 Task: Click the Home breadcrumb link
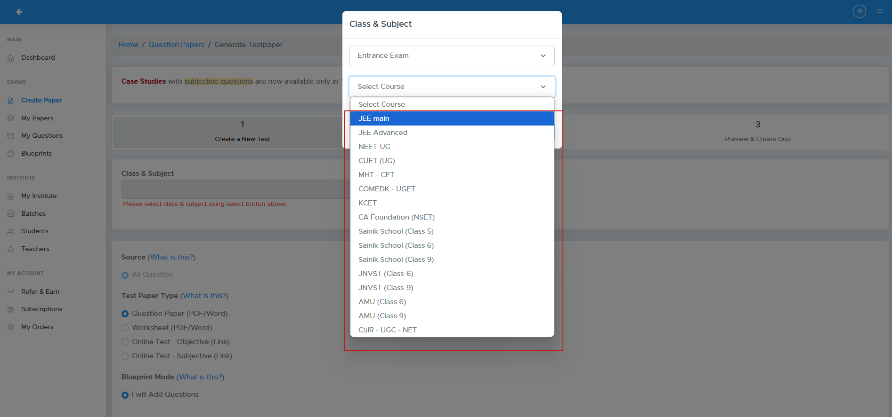[128, 45]
